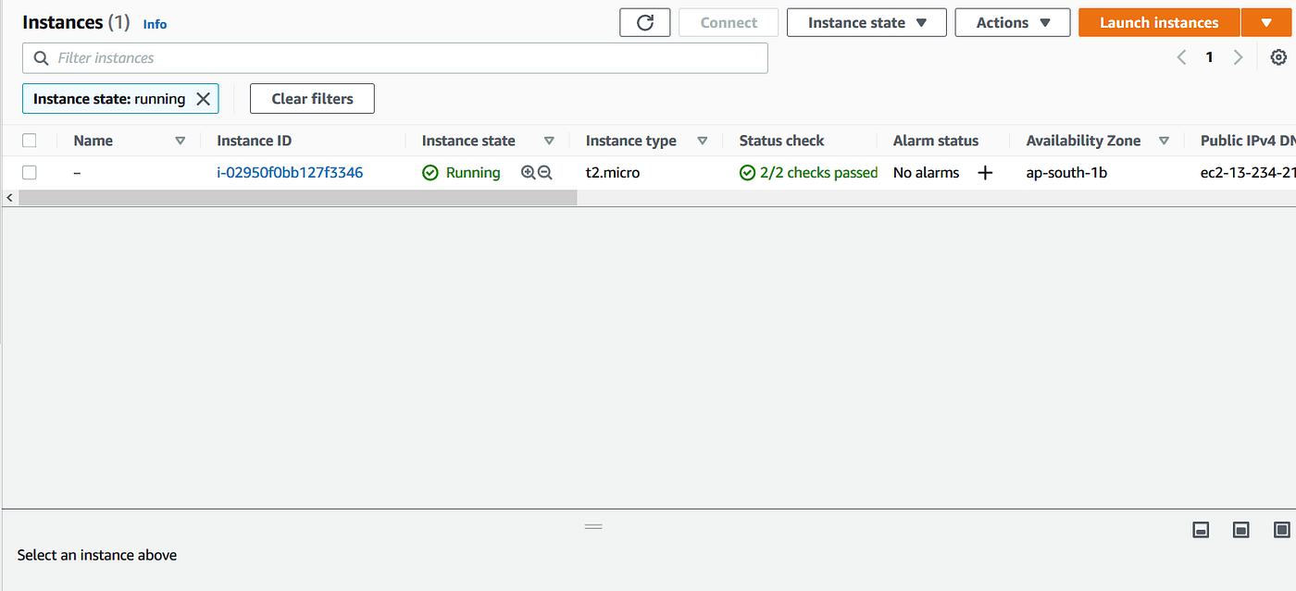Viewport: 1296px width, 591px height.
Task: Open the Instance state dropdown
Action: pos(866,22)
